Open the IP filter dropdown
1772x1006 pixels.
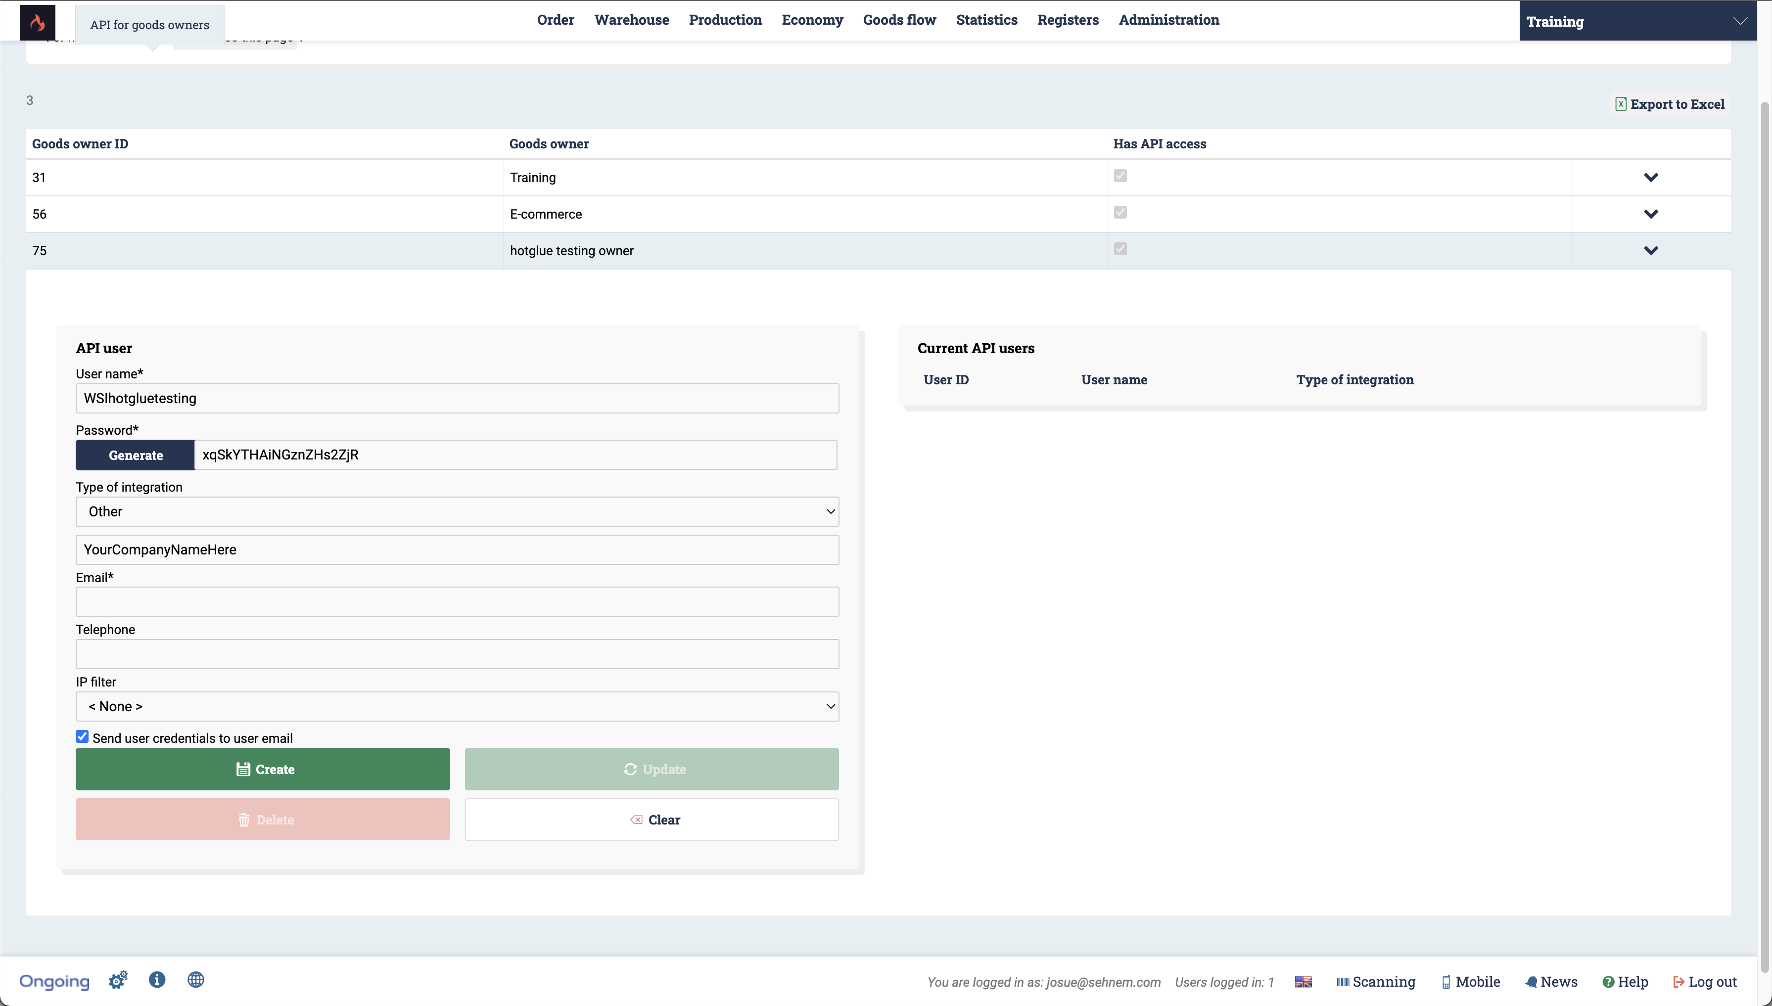457,706
